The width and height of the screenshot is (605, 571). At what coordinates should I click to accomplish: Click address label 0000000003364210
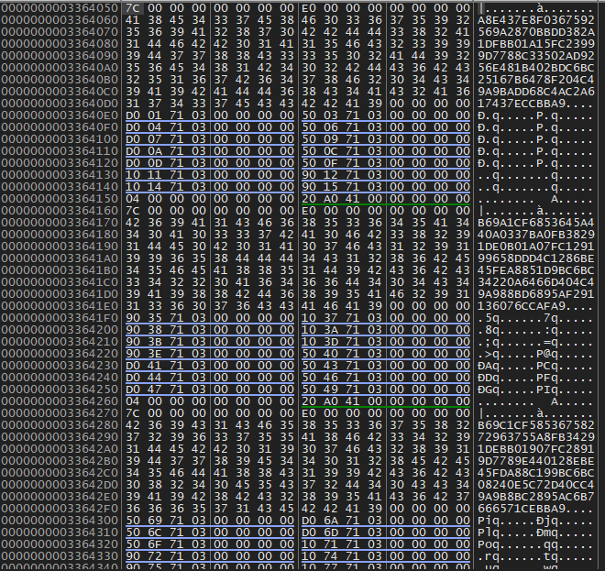(60, 342)
